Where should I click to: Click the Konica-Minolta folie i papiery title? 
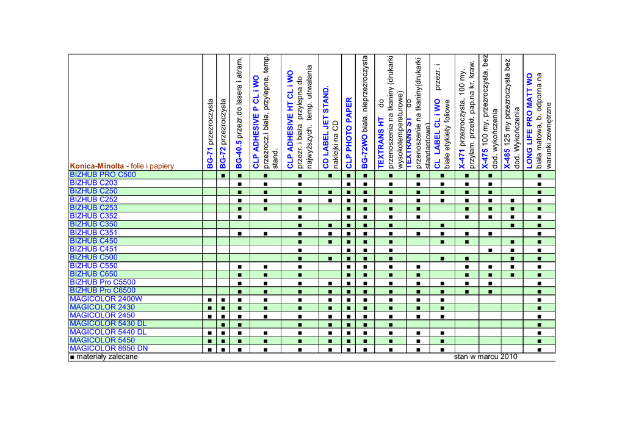point(123,165)
